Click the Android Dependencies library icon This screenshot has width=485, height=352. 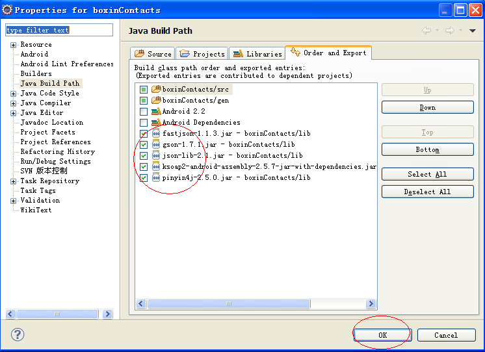[x=156, y=122]
